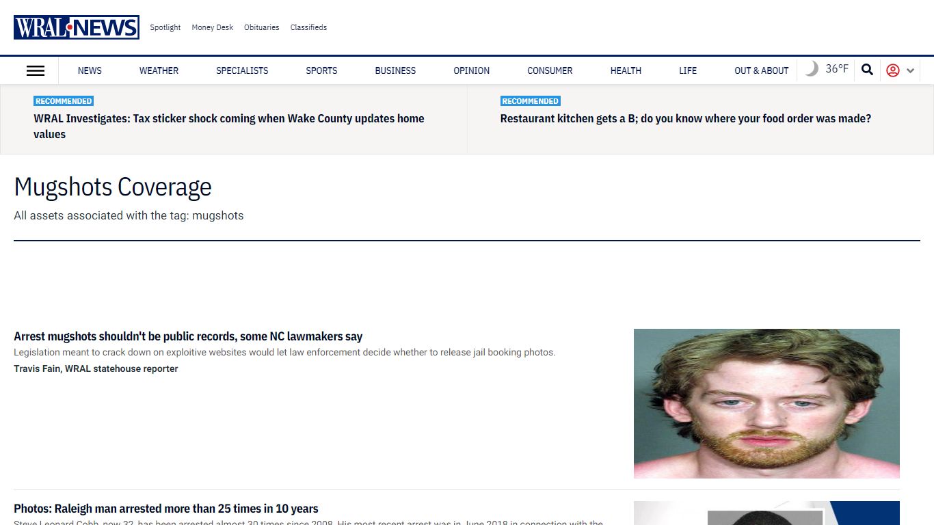Open the OUT & ABOUT section
Image resolution: width=934 pixels, height=525 pixels.
pyautogui.click(x=761, y=70)
